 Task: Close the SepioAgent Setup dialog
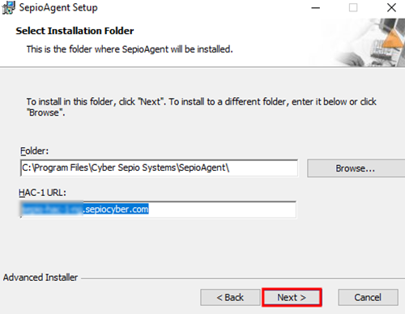[x=391, y=7]
